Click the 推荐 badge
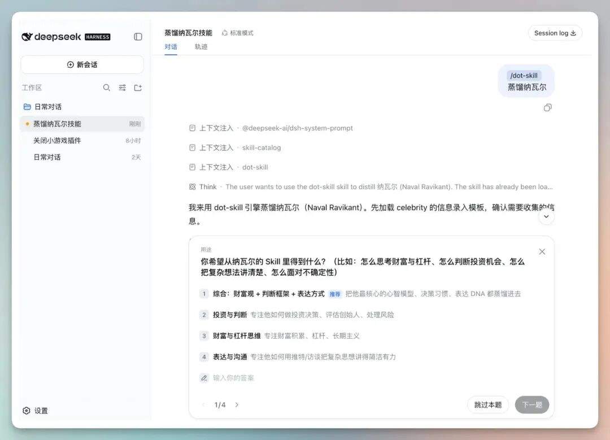Viewport: 610px width, 440px height. tap(335, 294)
